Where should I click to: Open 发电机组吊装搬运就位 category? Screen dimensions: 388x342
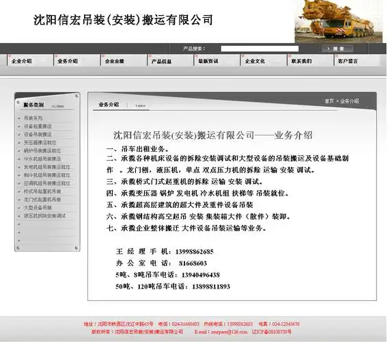point(47,167)
